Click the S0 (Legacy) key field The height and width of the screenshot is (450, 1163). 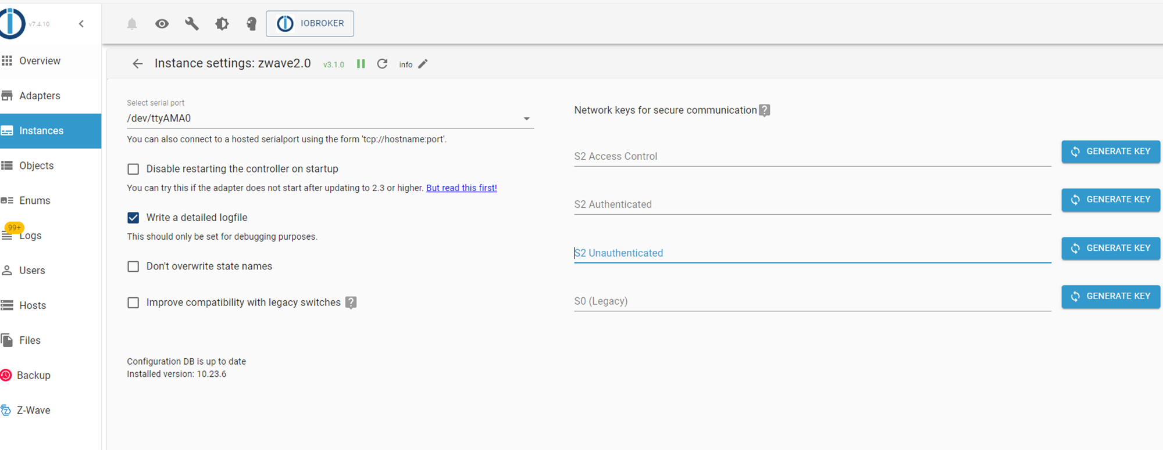click(812, 301)
